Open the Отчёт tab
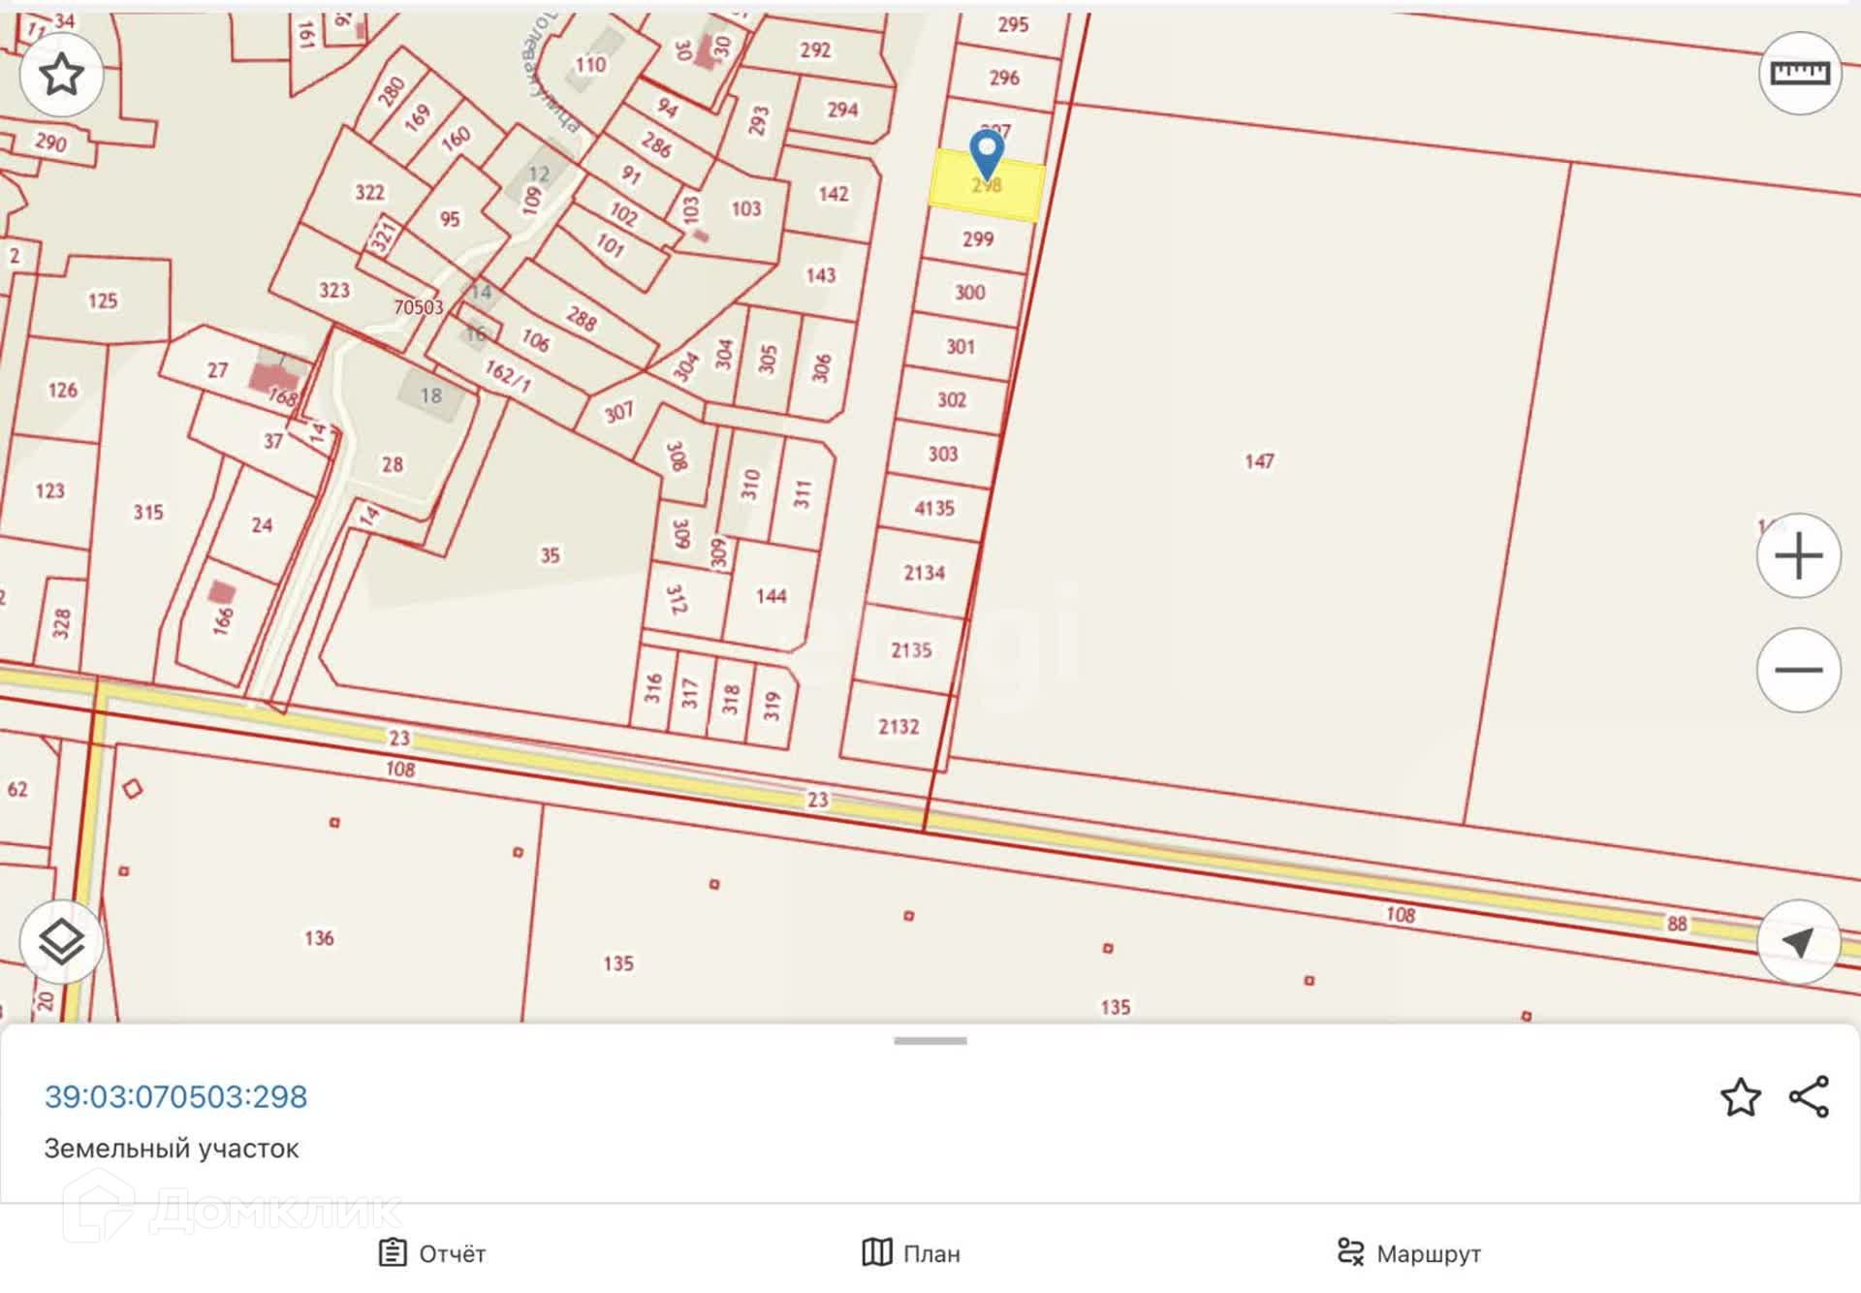Viewport: 1861px width, 1293px height. tap(432, 1253)
